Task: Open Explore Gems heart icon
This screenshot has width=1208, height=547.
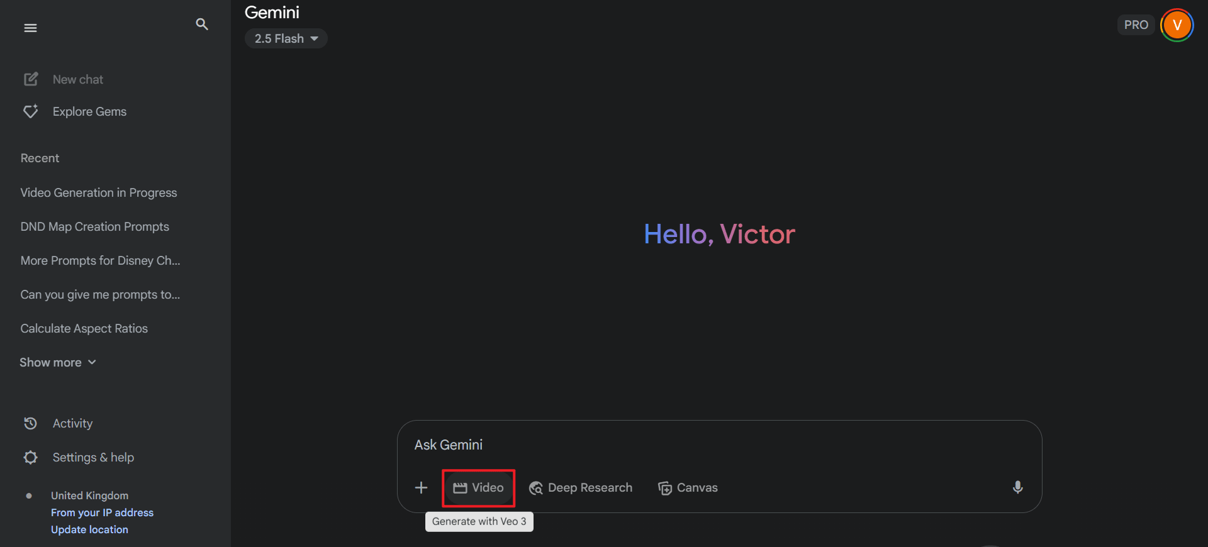Action: coord(31,111)
